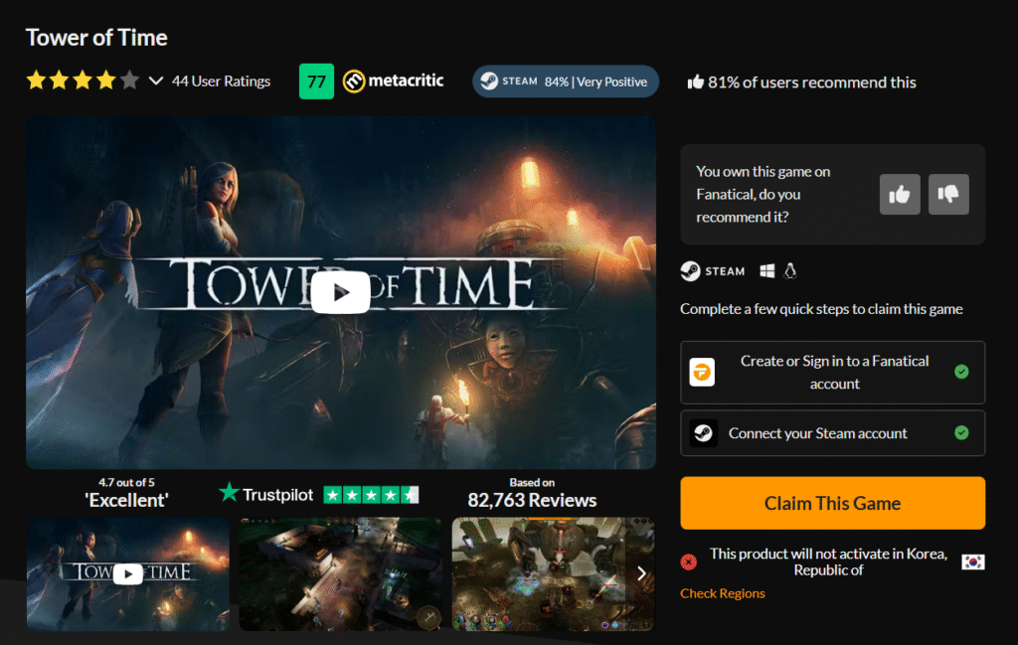1018x645 pixels.
Task: Click the five-star user rating display
Action: [83, 81]
